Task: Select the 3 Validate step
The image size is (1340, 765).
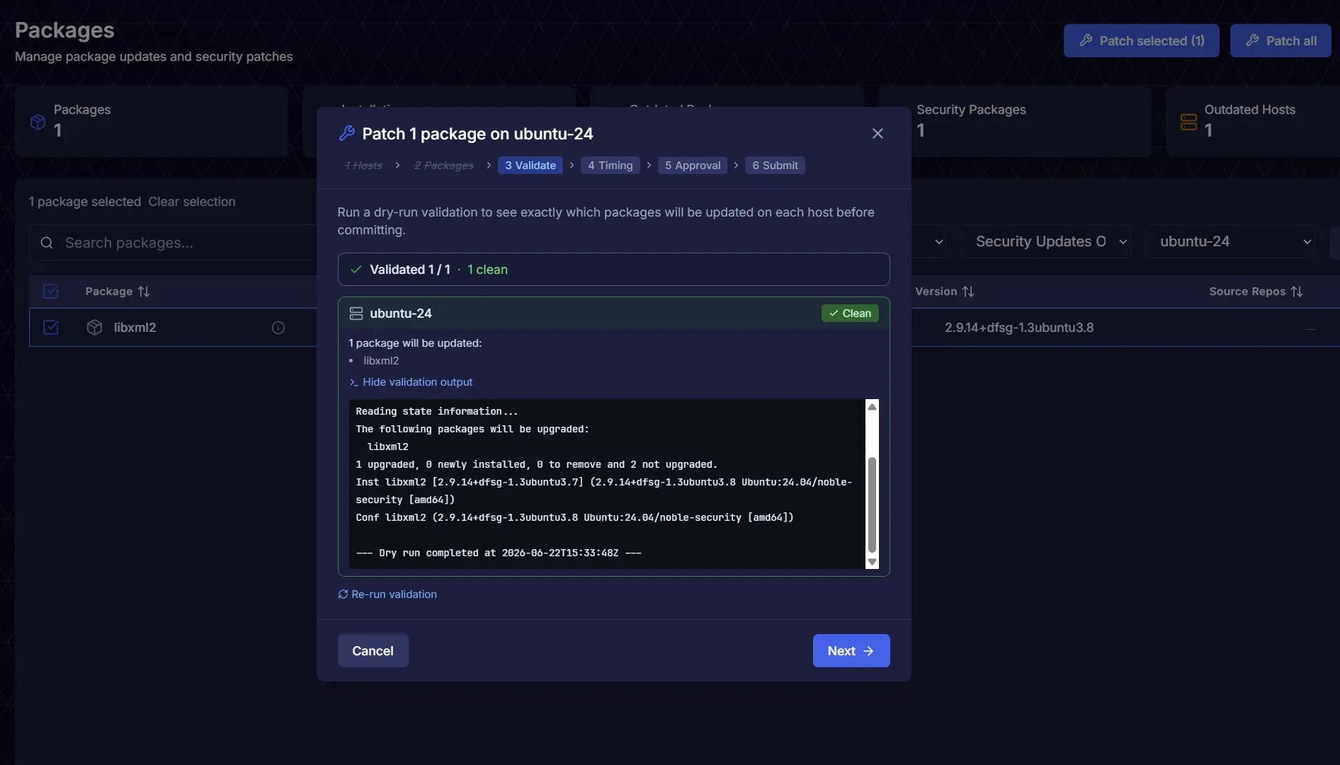Action: (x=530, y=166)
